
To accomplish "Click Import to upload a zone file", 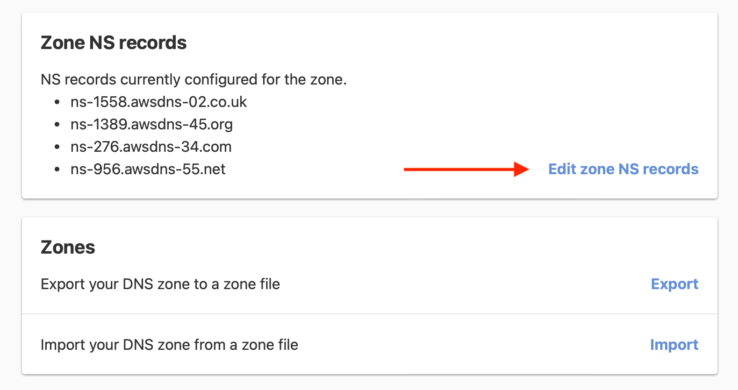I will point(674,345).
